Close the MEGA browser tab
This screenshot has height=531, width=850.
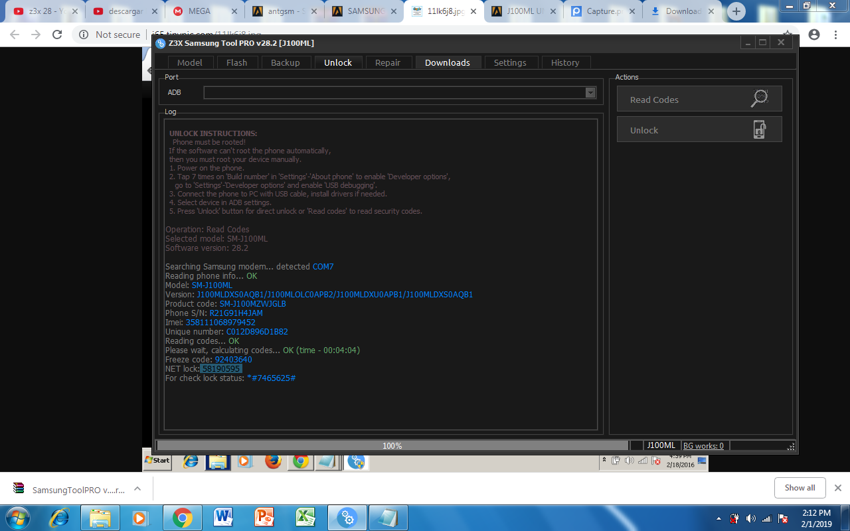[x=234, y=11]
